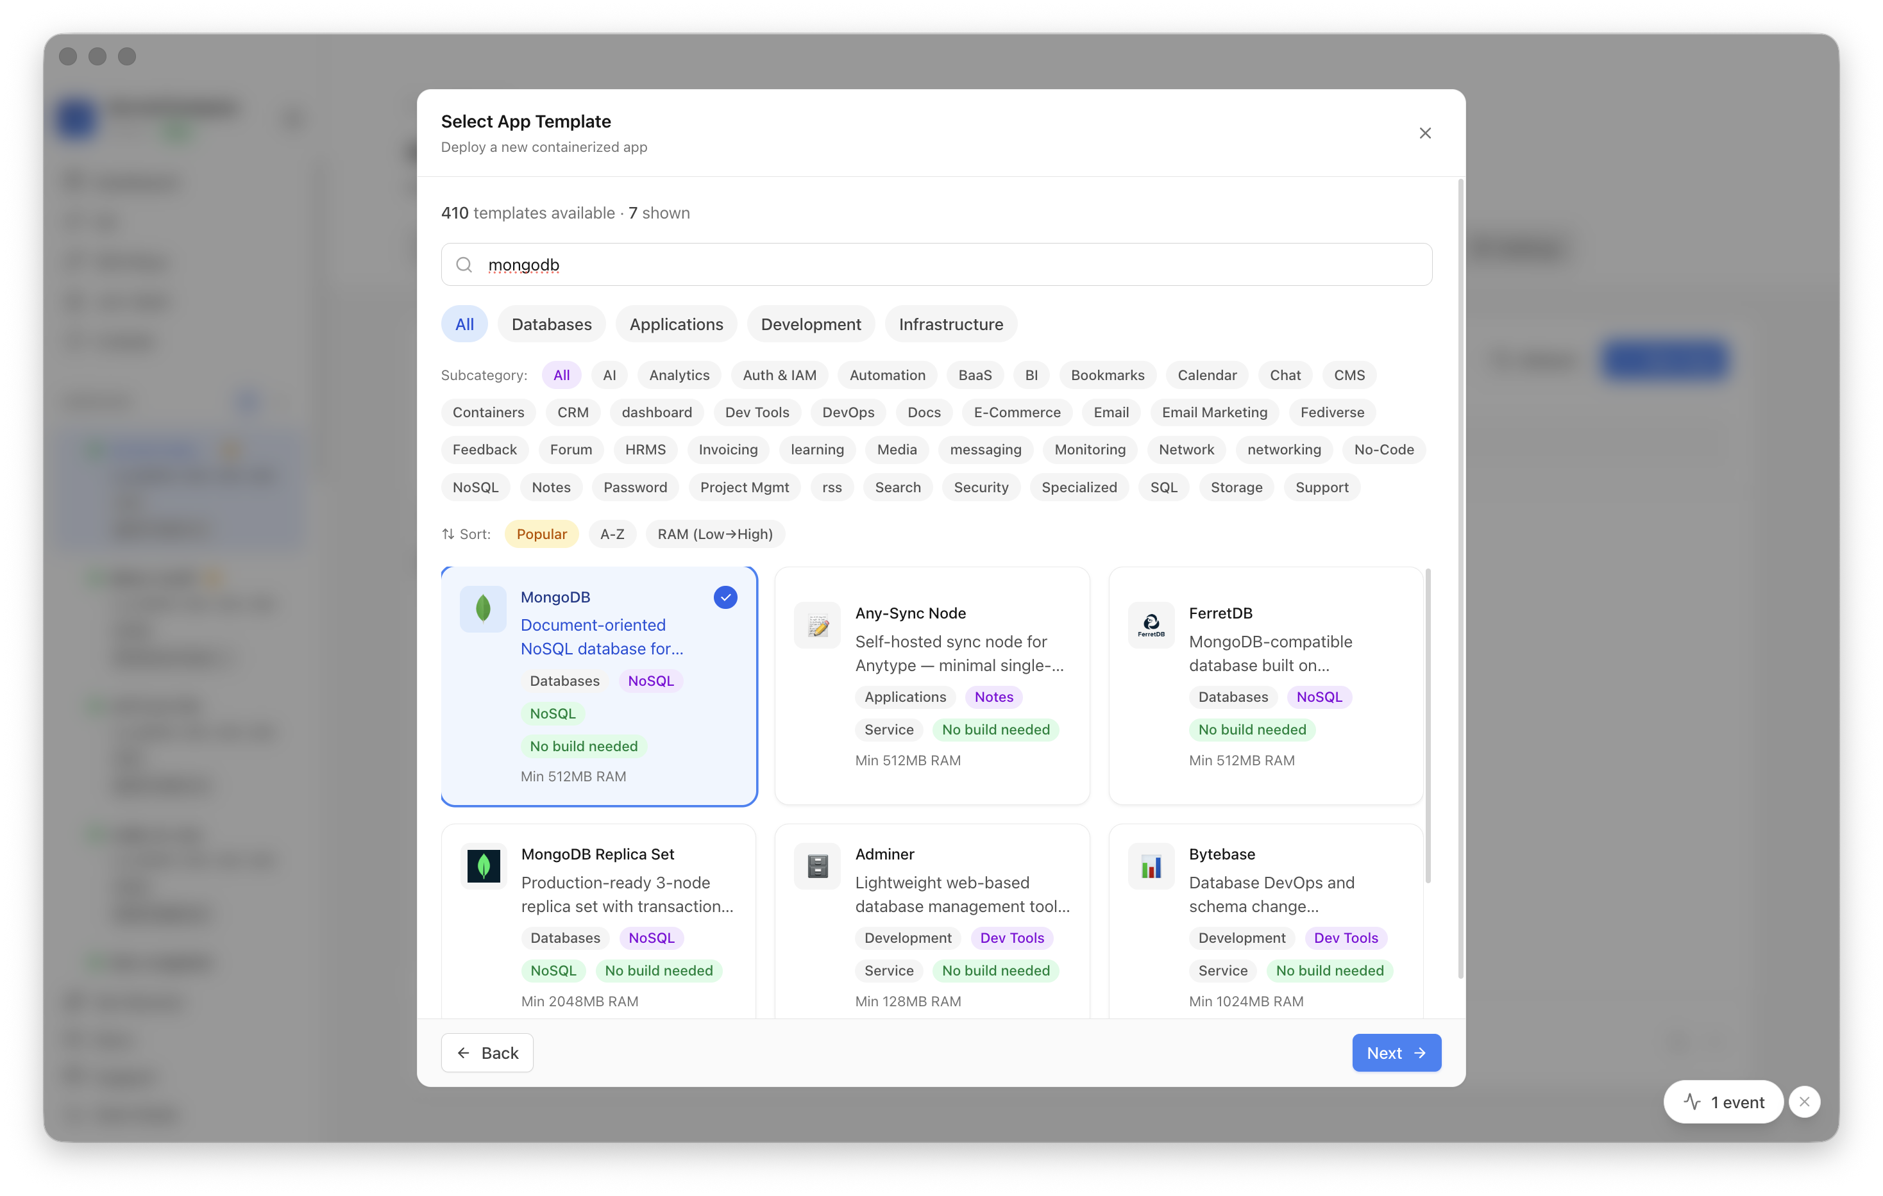Viewport: 1883px width, 1196px height.
Task: Open the 1 event activity pill
Action: point(1723,1101)
